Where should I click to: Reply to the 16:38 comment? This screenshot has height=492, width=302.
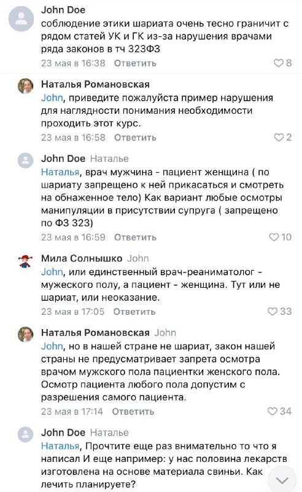[135, 63]
